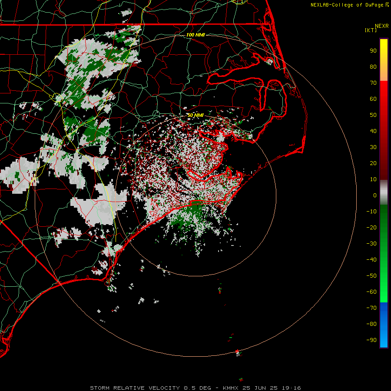391x391 pixels.
Task: Click the -90 value on the velocity scale
Action: tap(371, 340)
